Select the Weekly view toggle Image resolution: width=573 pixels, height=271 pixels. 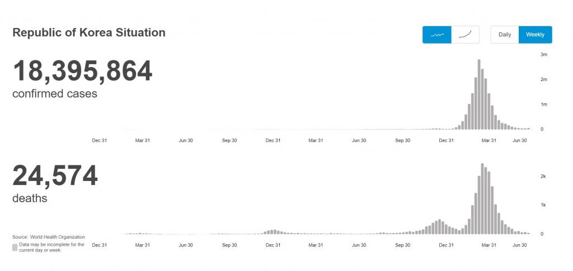click(x=535, y=35)
